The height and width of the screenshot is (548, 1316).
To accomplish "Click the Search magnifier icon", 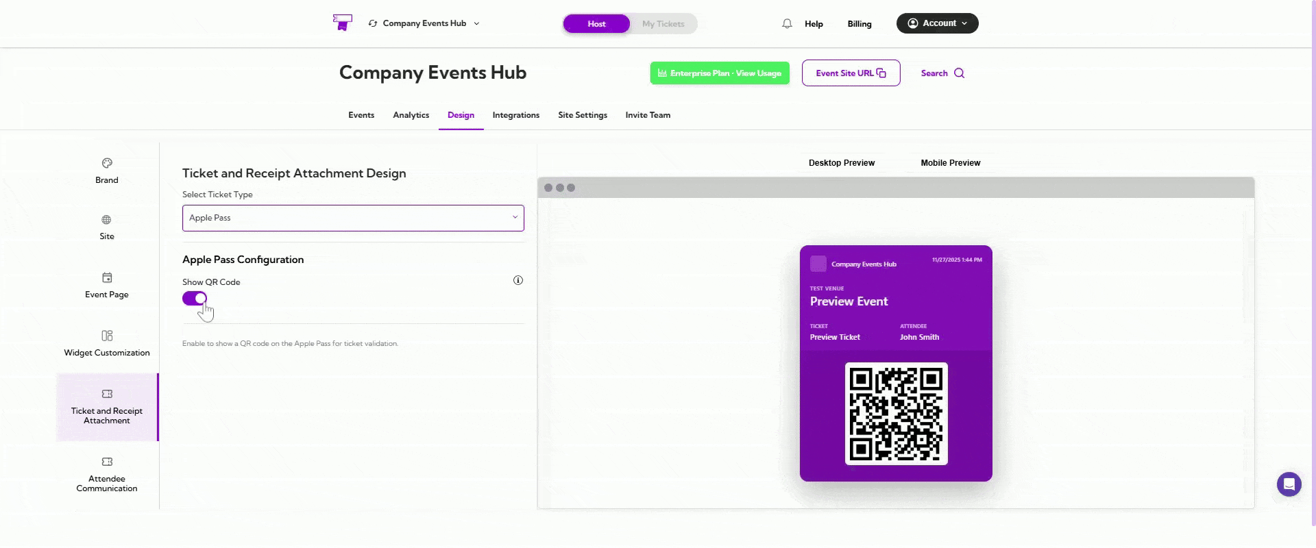I will (x=960, y=73).
